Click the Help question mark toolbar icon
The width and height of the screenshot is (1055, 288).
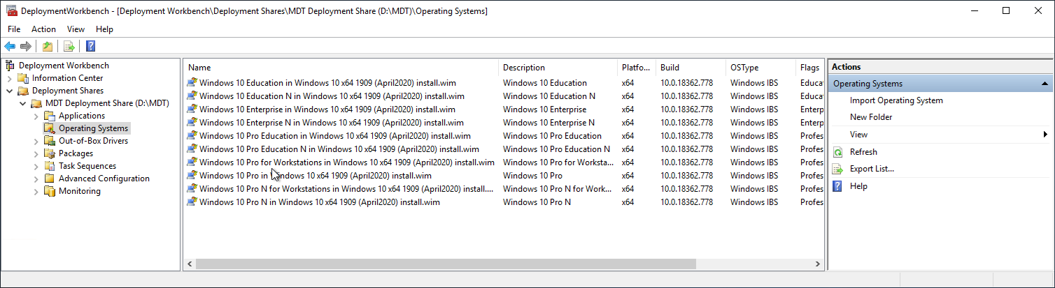[x=90, y=46]
